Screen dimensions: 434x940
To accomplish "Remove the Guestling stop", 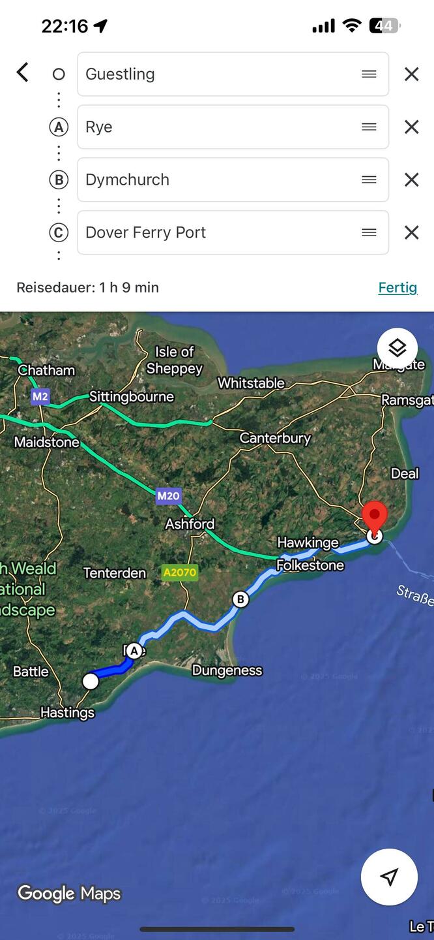I will (411, 74).
